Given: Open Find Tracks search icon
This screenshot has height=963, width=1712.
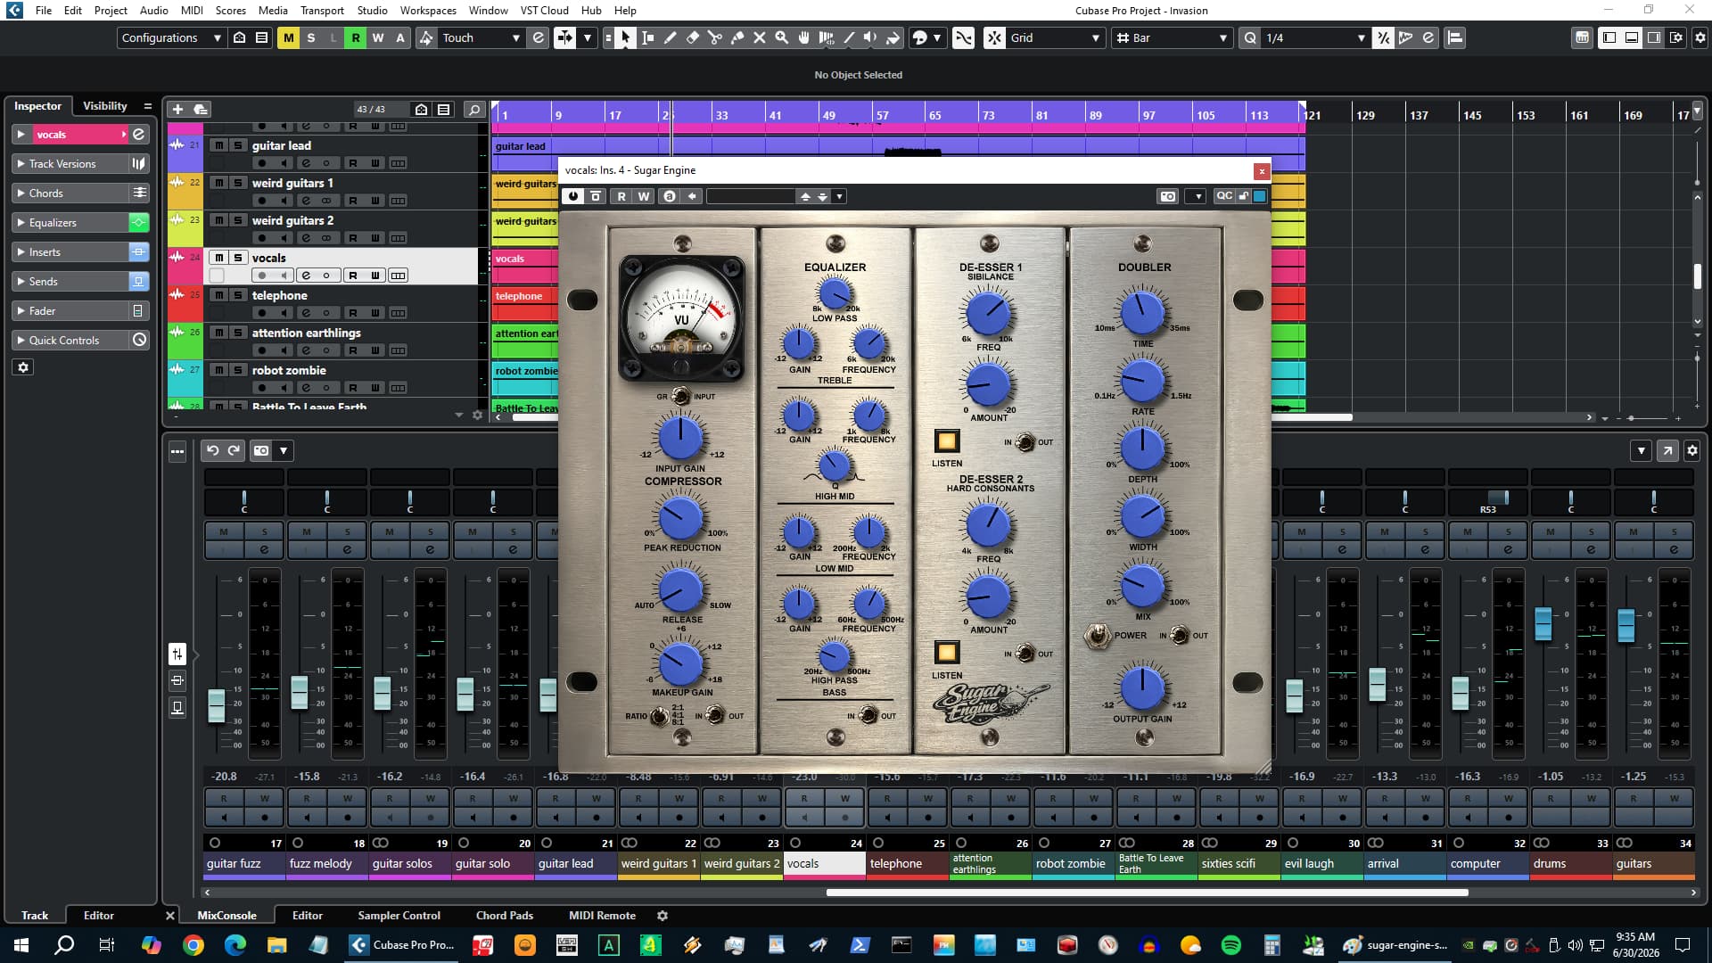Looking at the screenshot, I should (474, 109).
